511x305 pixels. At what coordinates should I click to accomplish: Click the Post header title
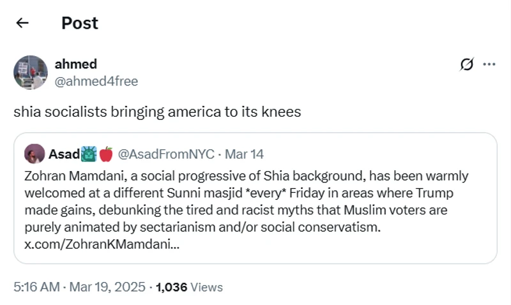80,23
